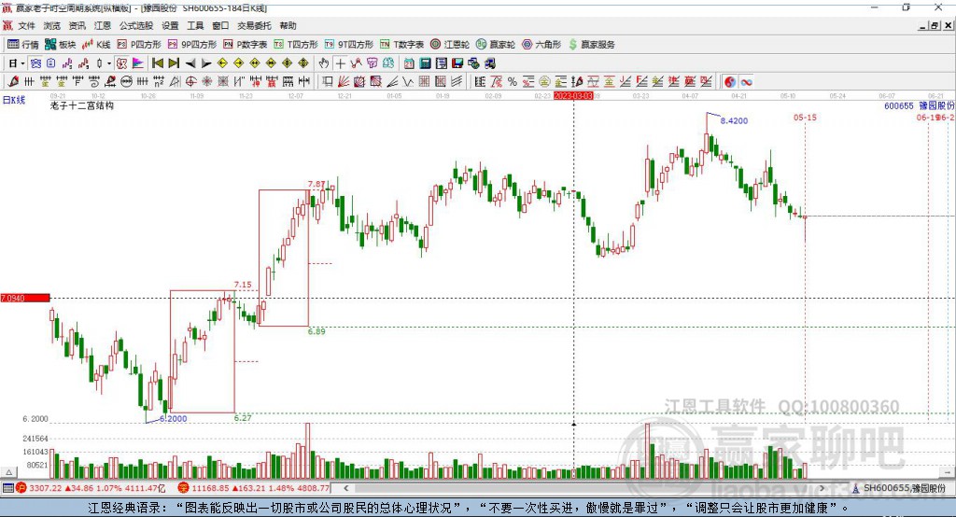956x517 pixels.
Task: Open the 9P四方形 tool
Action: (192, 45)
